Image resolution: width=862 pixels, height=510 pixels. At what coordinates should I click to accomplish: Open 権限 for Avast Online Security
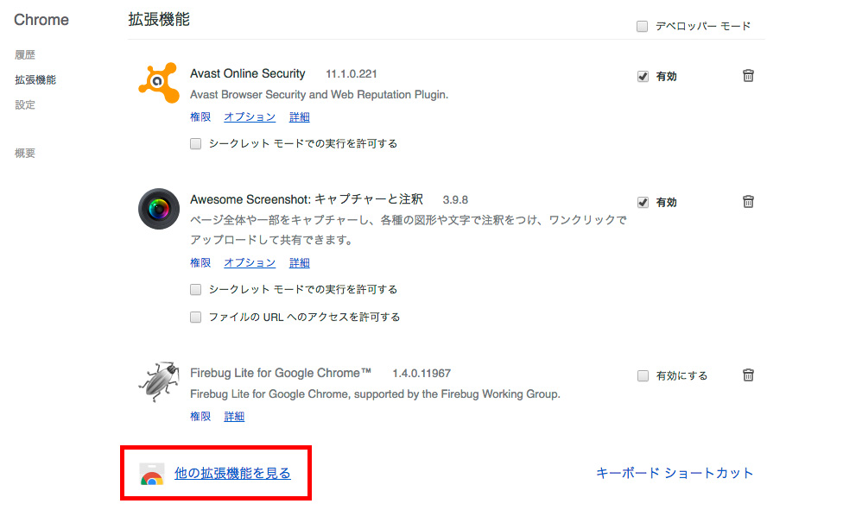[x=200, y=117]
